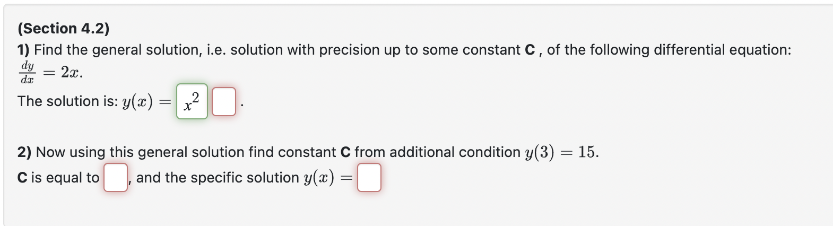The image size is (833, 226).
Task: Click the '(Section 4.2)' heading
Action: point(63,28)
